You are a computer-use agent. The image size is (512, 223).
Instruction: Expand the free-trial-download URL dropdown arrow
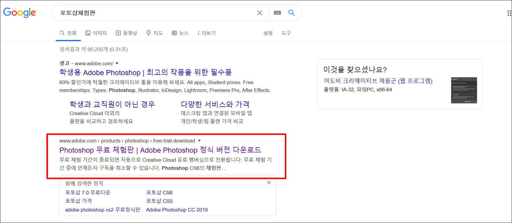(x=199, y=141)
